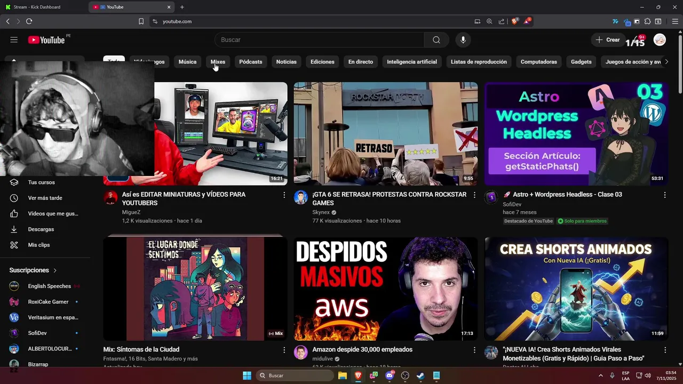Open the browser main menu

point(675,21)
